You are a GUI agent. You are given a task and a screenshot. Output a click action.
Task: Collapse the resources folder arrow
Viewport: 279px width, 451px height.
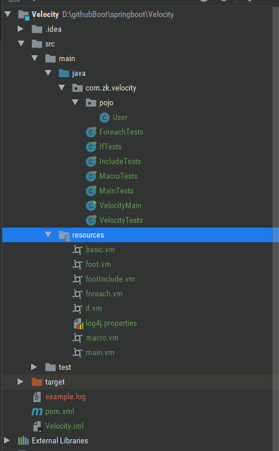click(x=48, y=235)
